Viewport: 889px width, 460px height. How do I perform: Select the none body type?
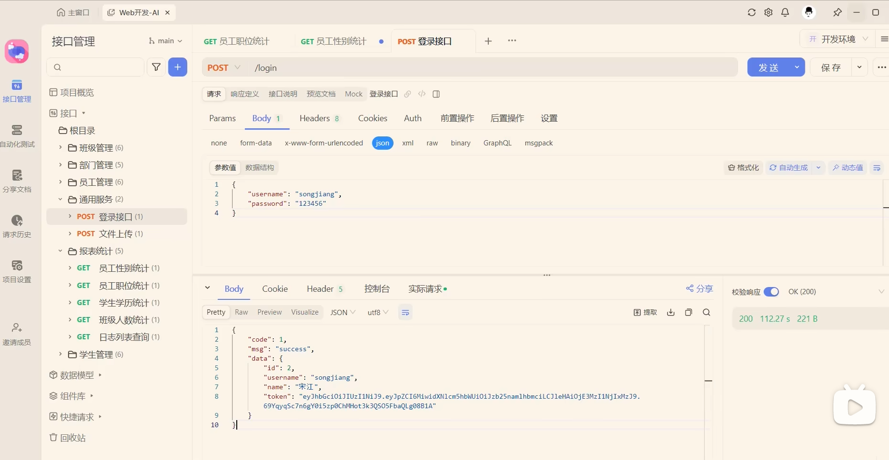tap(219, 143)
